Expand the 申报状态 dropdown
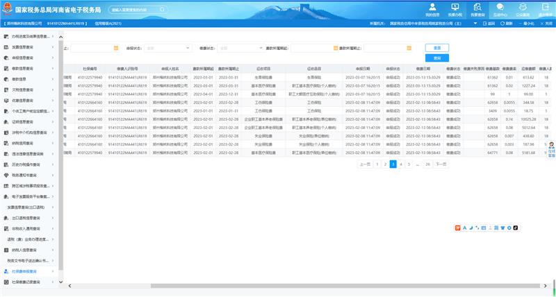556x297 pixels. click(x=188, y=48)
